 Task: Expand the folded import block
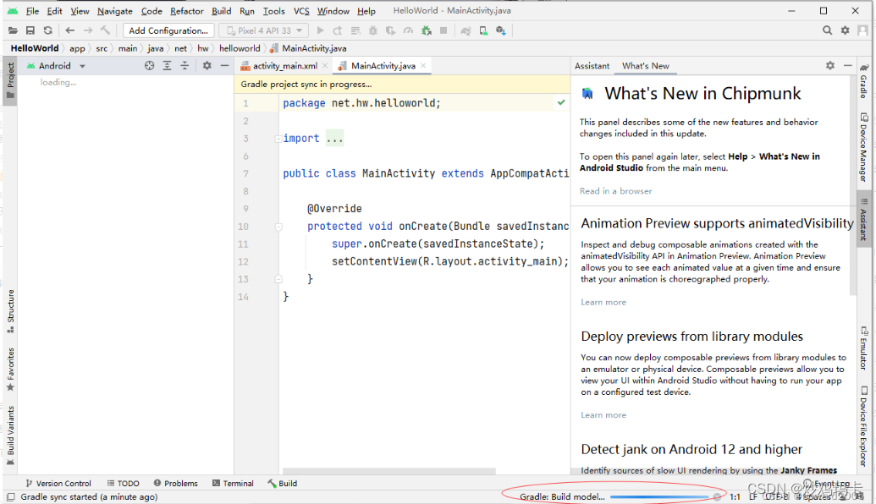click(x=278, y=139)
